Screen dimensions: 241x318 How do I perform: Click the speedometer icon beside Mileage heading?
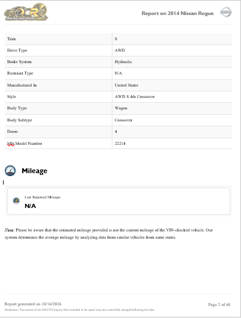(10, 171)
